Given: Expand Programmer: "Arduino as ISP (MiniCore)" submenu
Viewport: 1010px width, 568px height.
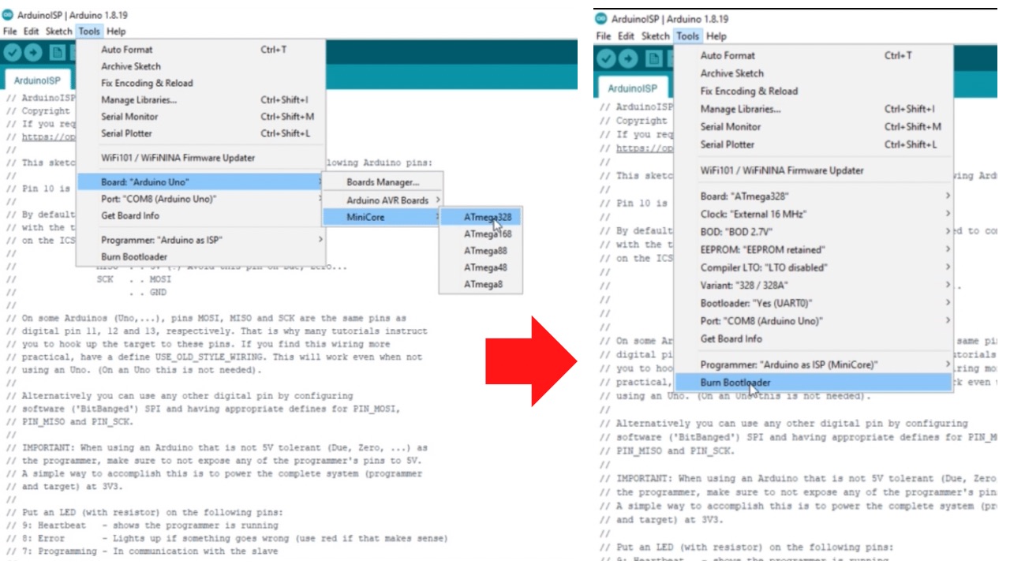Looking at the screenshot, I should [x=814, y=364].
